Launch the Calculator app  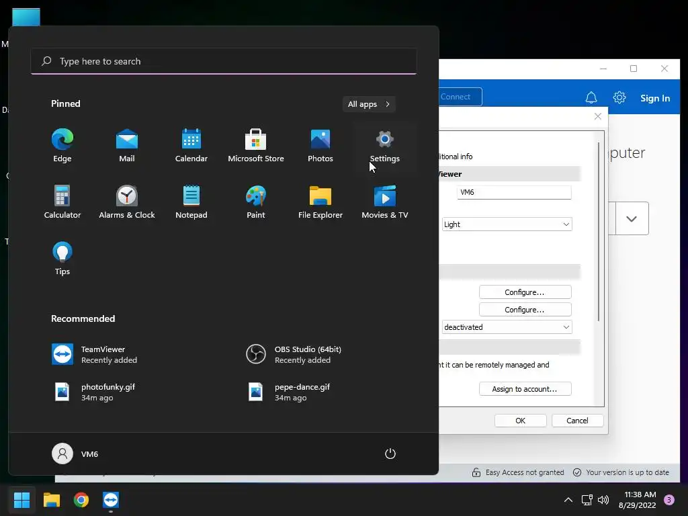click(62, 202)
